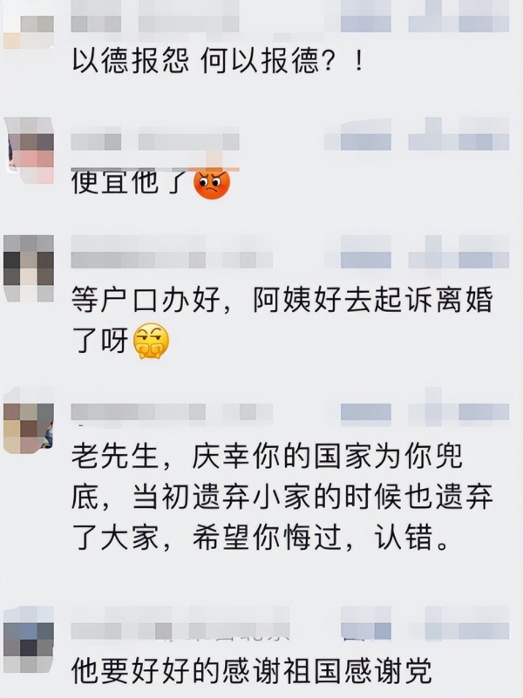This screenshot has width=523, height=698.
Task: Click blurred username above 等户口办好 comment
Action: click(x=172, y=260)
